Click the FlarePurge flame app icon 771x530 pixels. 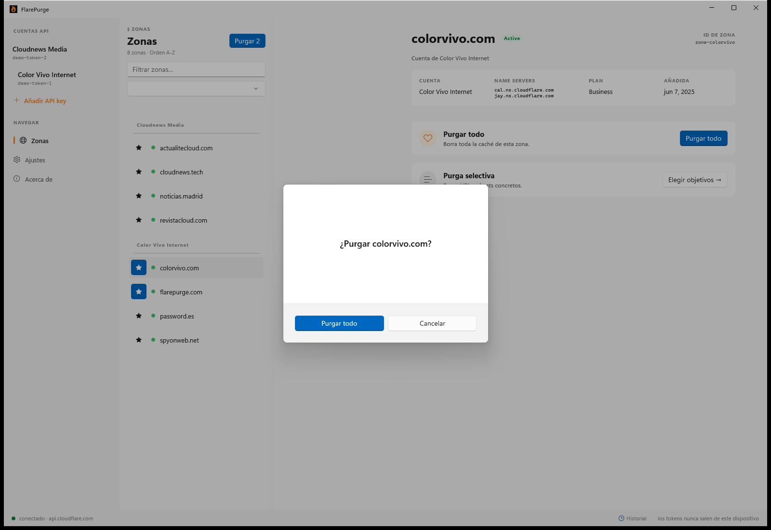pos(13,9)
